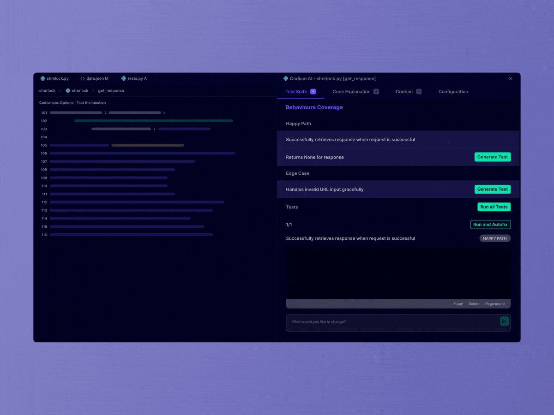
Task: Click Run all Tests button
Action: 494,207
